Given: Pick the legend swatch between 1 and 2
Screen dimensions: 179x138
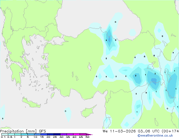Looking at the screenshot, I should 18,134.
